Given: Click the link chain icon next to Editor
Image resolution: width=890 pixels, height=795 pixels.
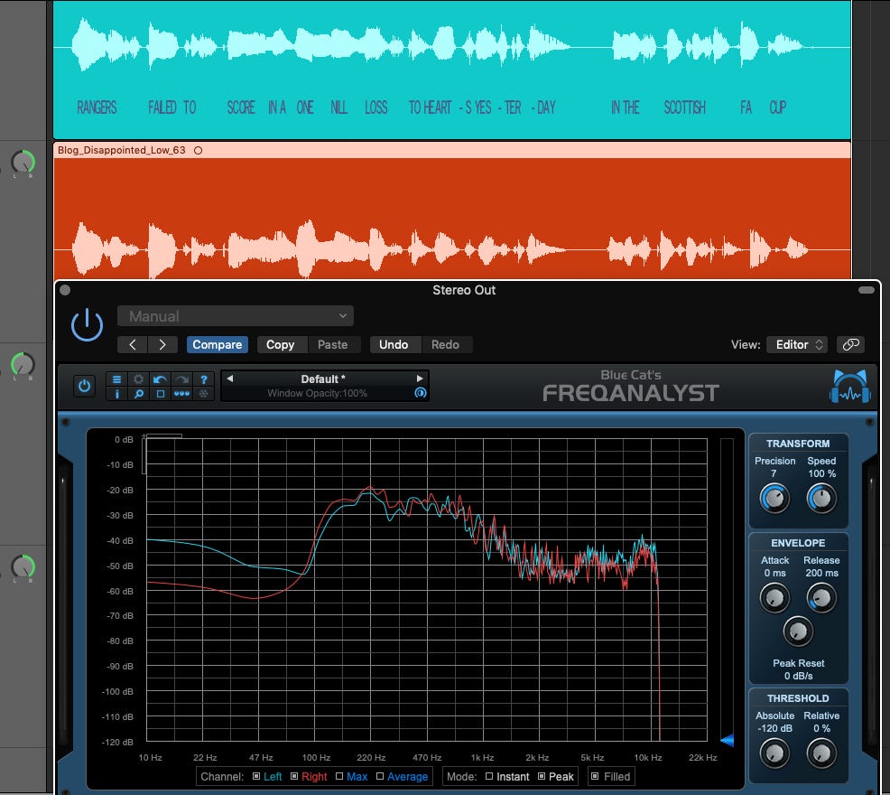Looking at the screenshot, I should click(x=850, y=344).
